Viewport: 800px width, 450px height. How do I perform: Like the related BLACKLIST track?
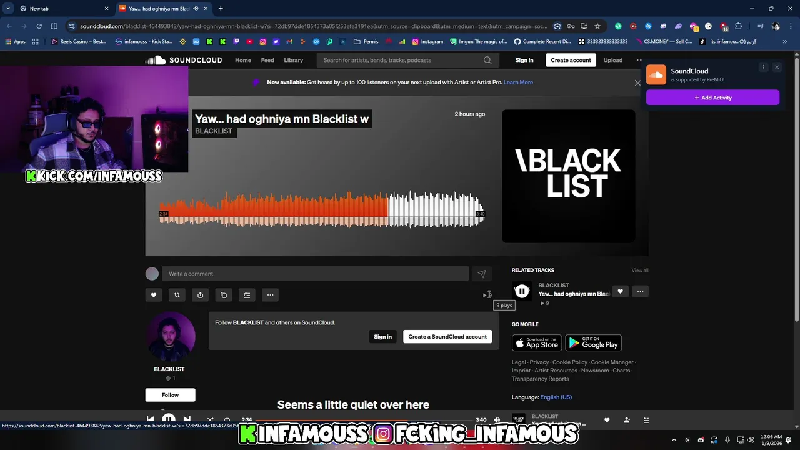(x=620, y=291)
